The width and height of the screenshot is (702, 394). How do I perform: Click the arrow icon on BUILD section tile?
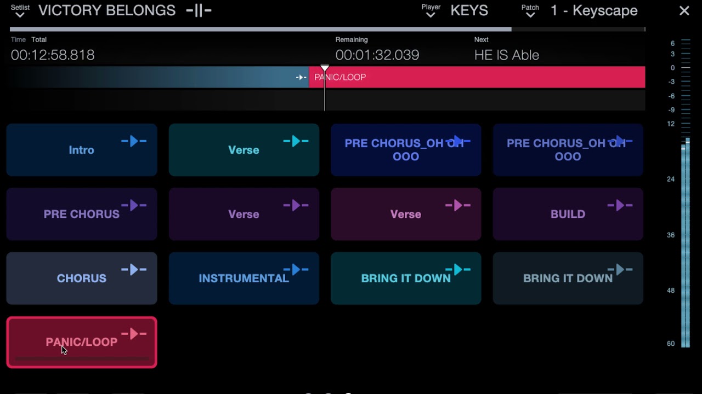click(x=620, y=206)
